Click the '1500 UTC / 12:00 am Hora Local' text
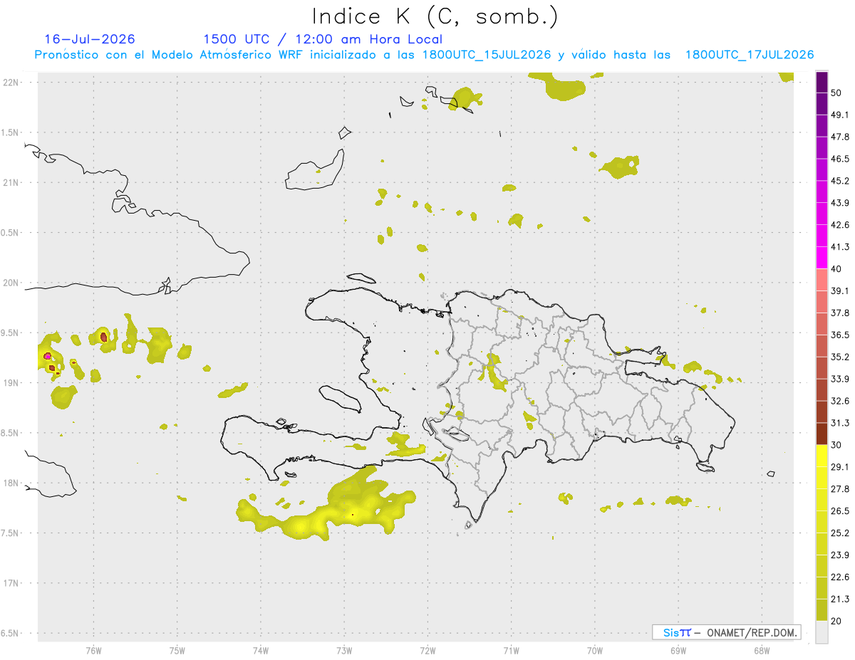The image size is (855, 660). coord(323,39)
